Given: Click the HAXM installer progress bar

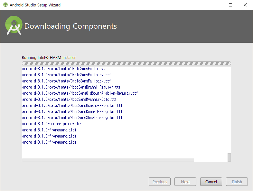Looking at the screenshot, I should tap(126, 63).
